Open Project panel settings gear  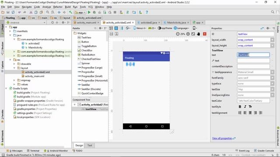click(63, 23)
